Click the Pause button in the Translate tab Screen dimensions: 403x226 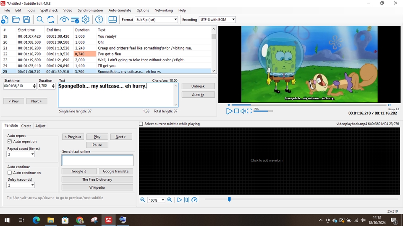97,145
